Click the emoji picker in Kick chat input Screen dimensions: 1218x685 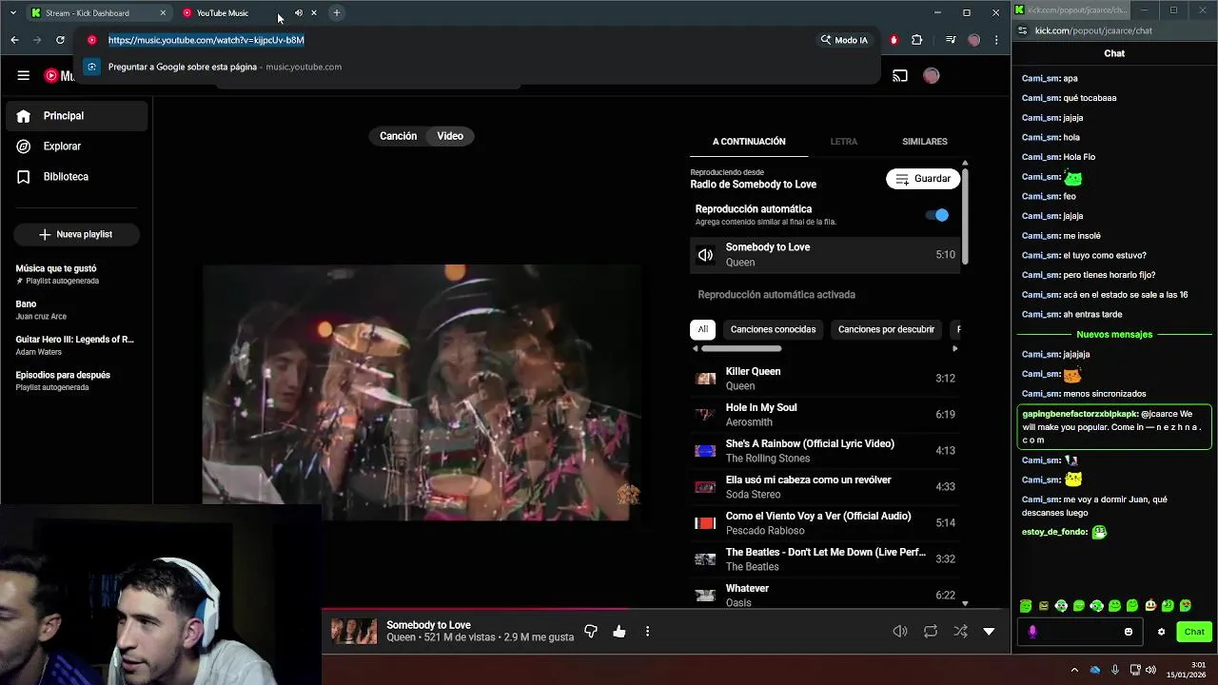click(1129, 632)
